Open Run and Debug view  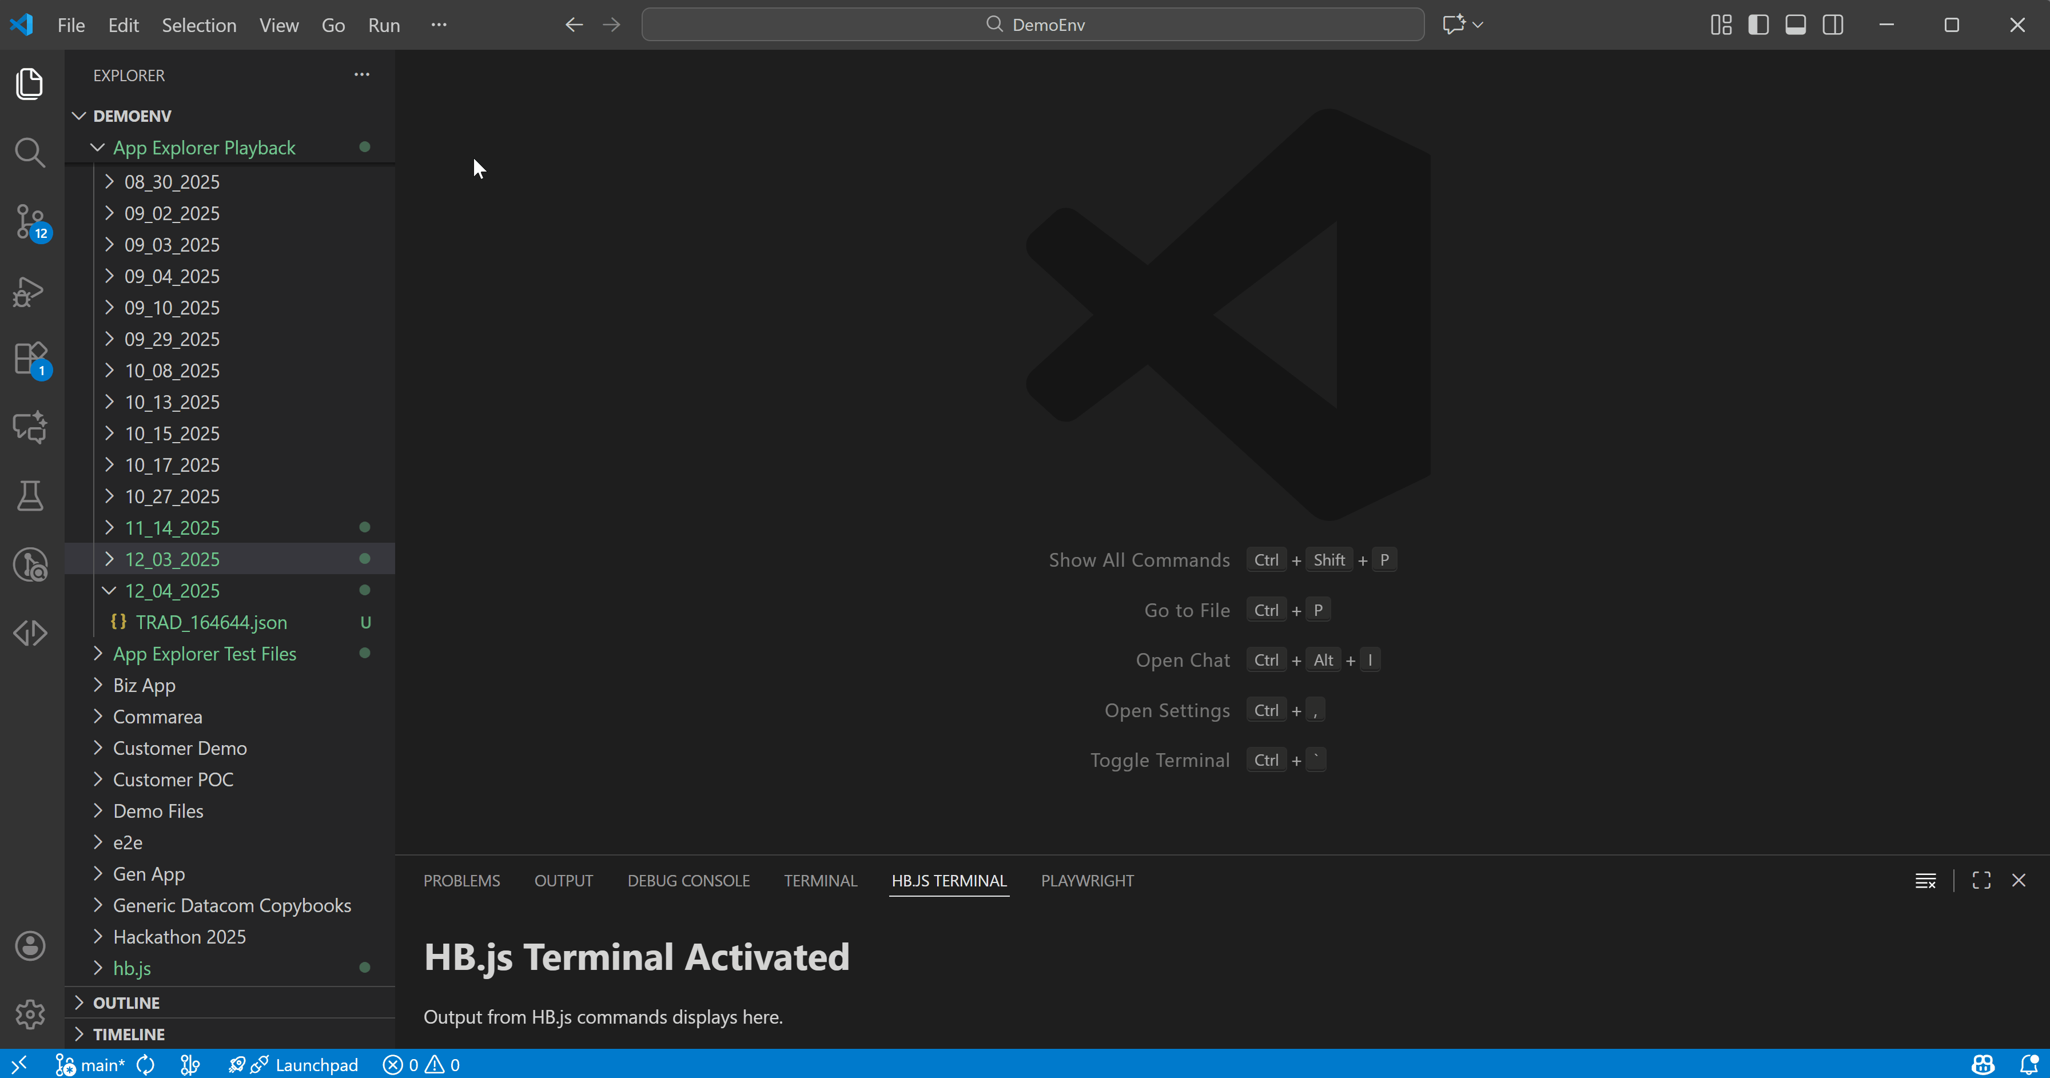pyautogui.click(x=30, y=291)
